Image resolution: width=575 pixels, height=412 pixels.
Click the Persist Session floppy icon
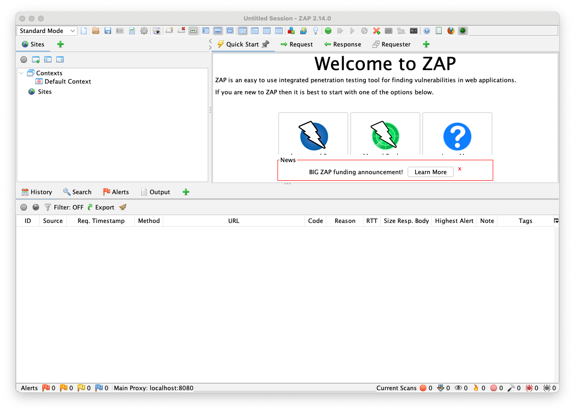coord(108,31)
